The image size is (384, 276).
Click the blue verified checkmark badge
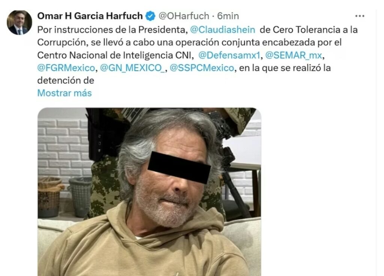pyautogui.click(x=150, y=16)
